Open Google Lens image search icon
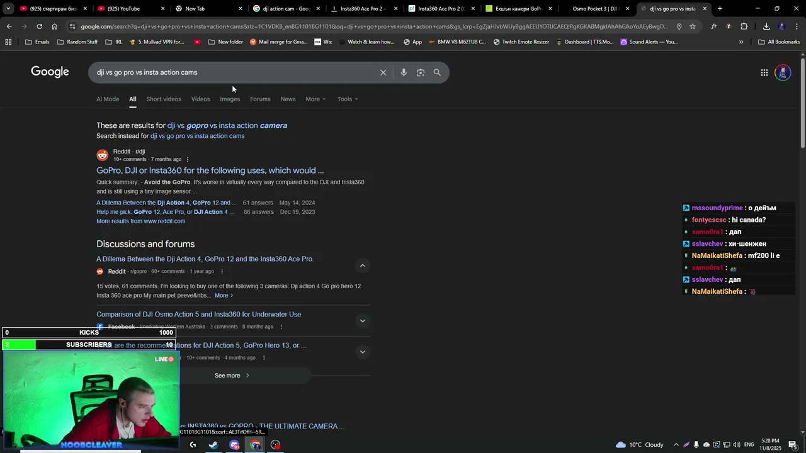This screenshot has height=453, width=806. (x=421, y=72)
